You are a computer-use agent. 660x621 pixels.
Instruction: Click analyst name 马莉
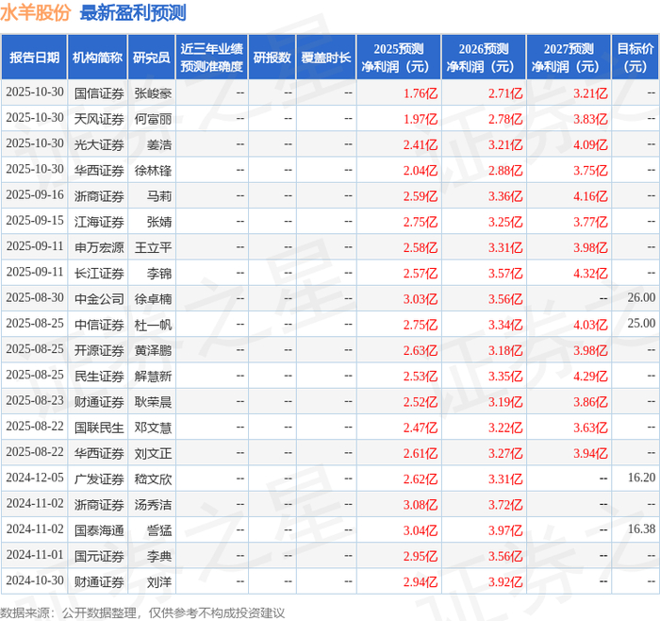[159, 196]
